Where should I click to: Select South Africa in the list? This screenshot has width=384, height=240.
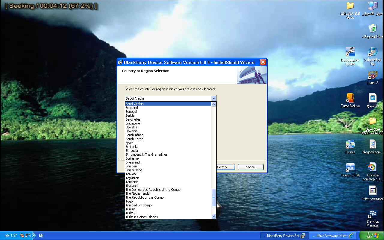[x=168, y=135]
